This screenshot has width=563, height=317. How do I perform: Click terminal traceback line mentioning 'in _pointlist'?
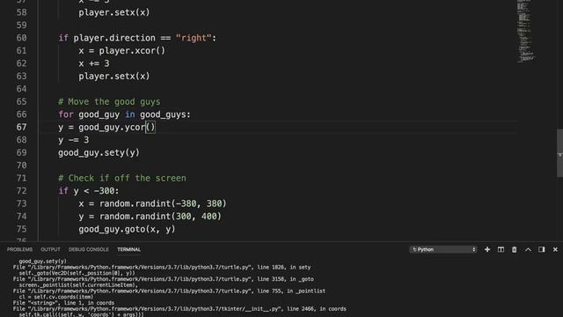click(x=169, y=291)
